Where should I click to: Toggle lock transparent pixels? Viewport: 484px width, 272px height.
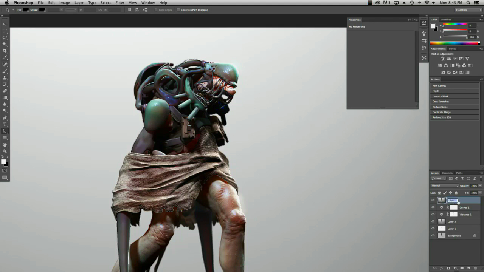[x=439, y=193]
